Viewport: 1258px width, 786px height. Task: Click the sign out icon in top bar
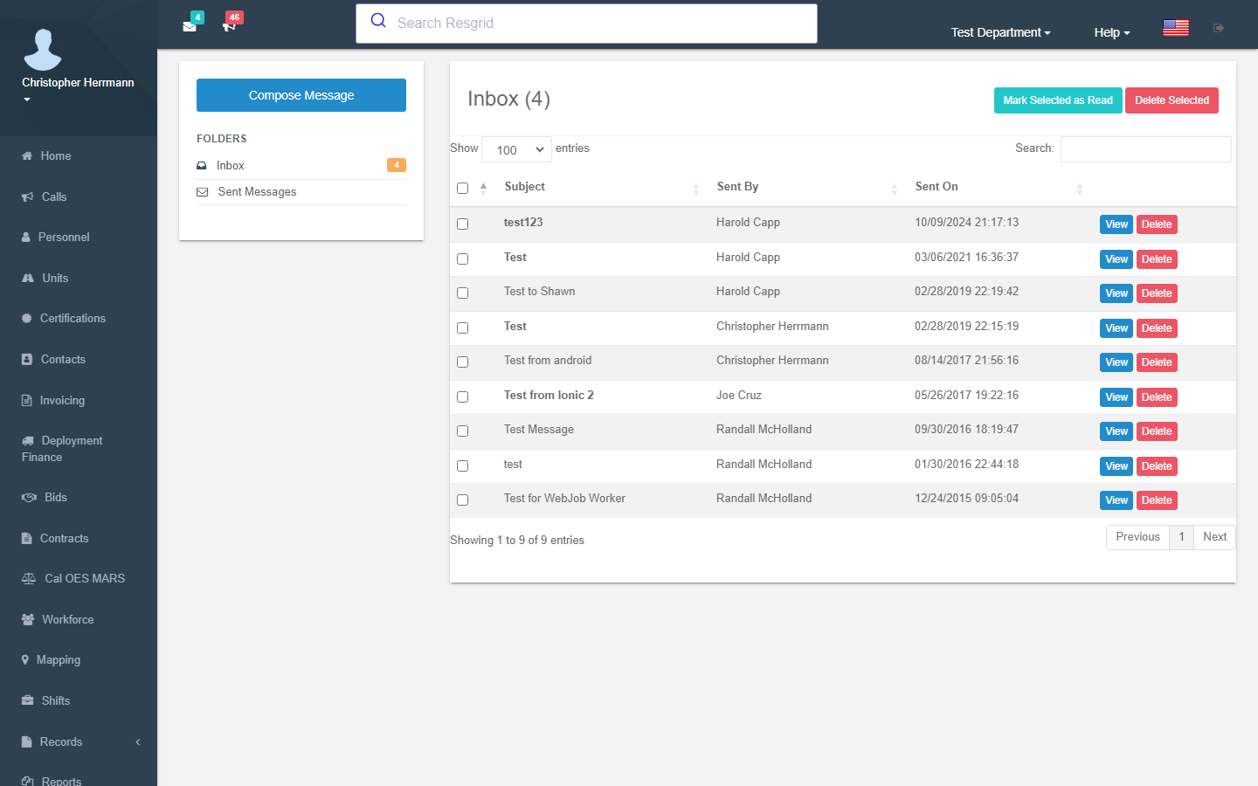(1219, 28)
